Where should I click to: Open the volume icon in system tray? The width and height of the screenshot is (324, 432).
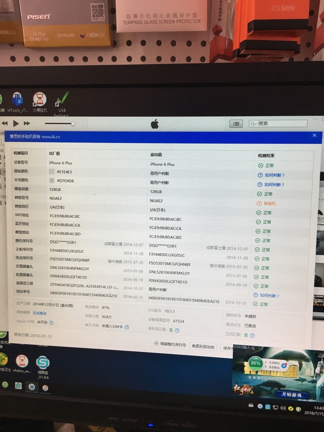(x=283, y=408)
